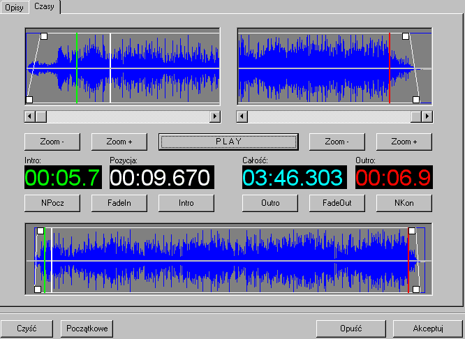Screen dimensions: 465x339
Task: Click the Początkowe button
Action: 87,329
